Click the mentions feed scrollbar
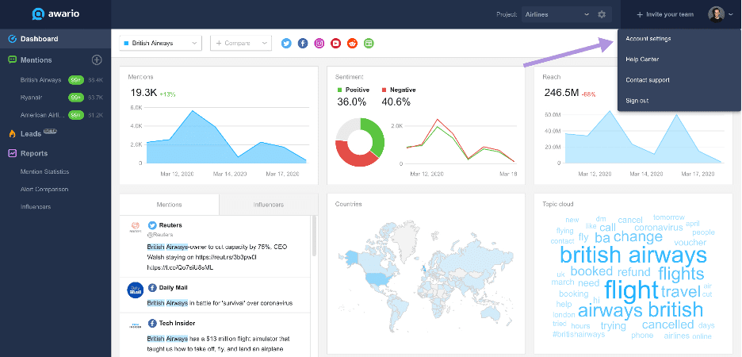 pyautogui.click(x=314, y=236)
